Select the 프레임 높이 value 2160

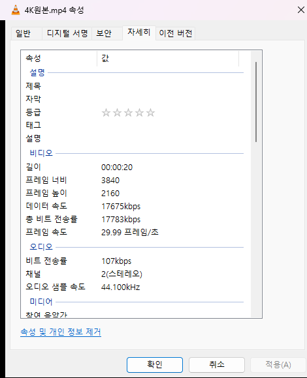point(110,194)
